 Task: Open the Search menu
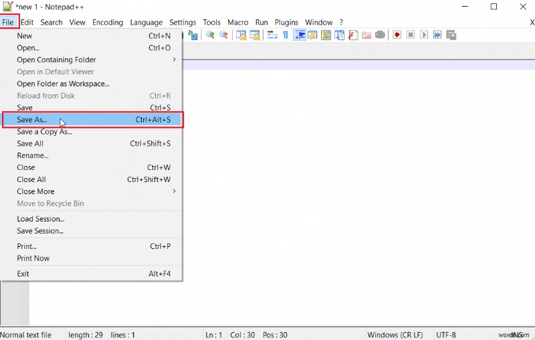click(x=51, y=22)
